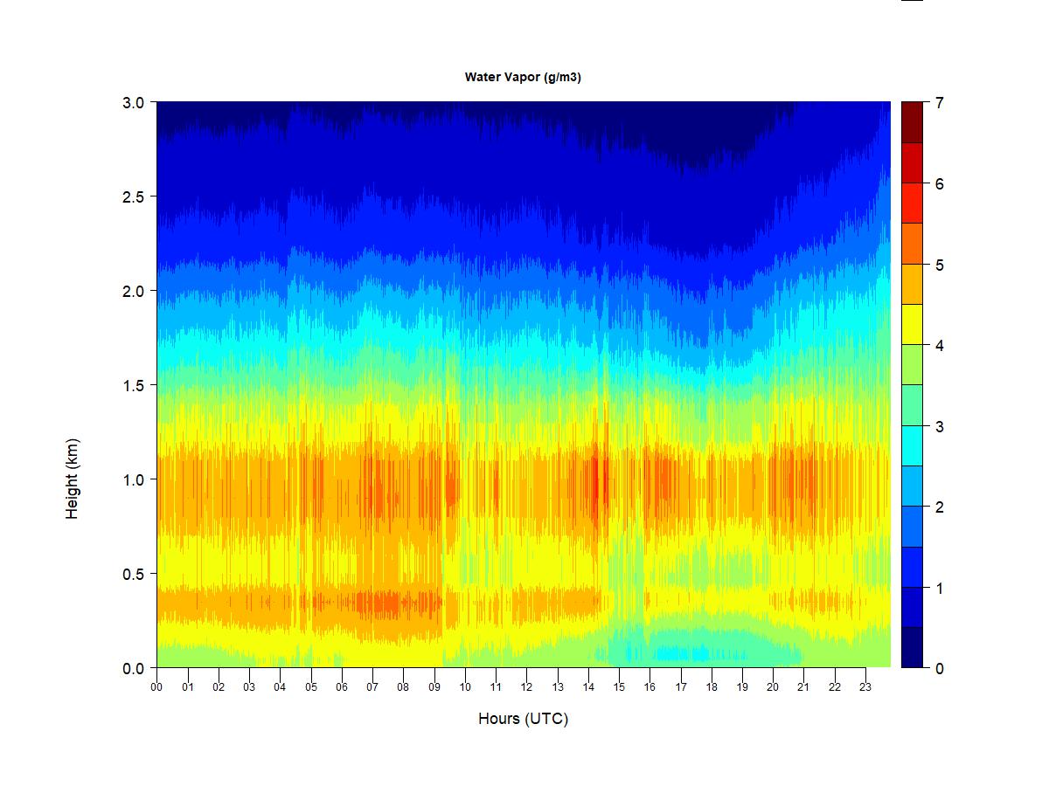This screenshot has width=1049, height=786.
Task: Pick hour tick label "12"
Action: click(x=526, y=686)
